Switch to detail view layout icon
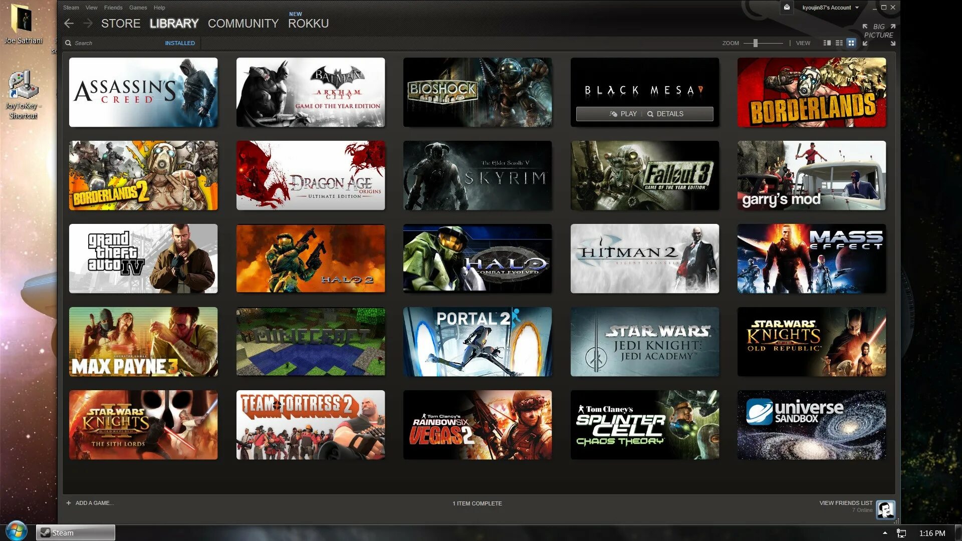 click(x=827, y=43)
